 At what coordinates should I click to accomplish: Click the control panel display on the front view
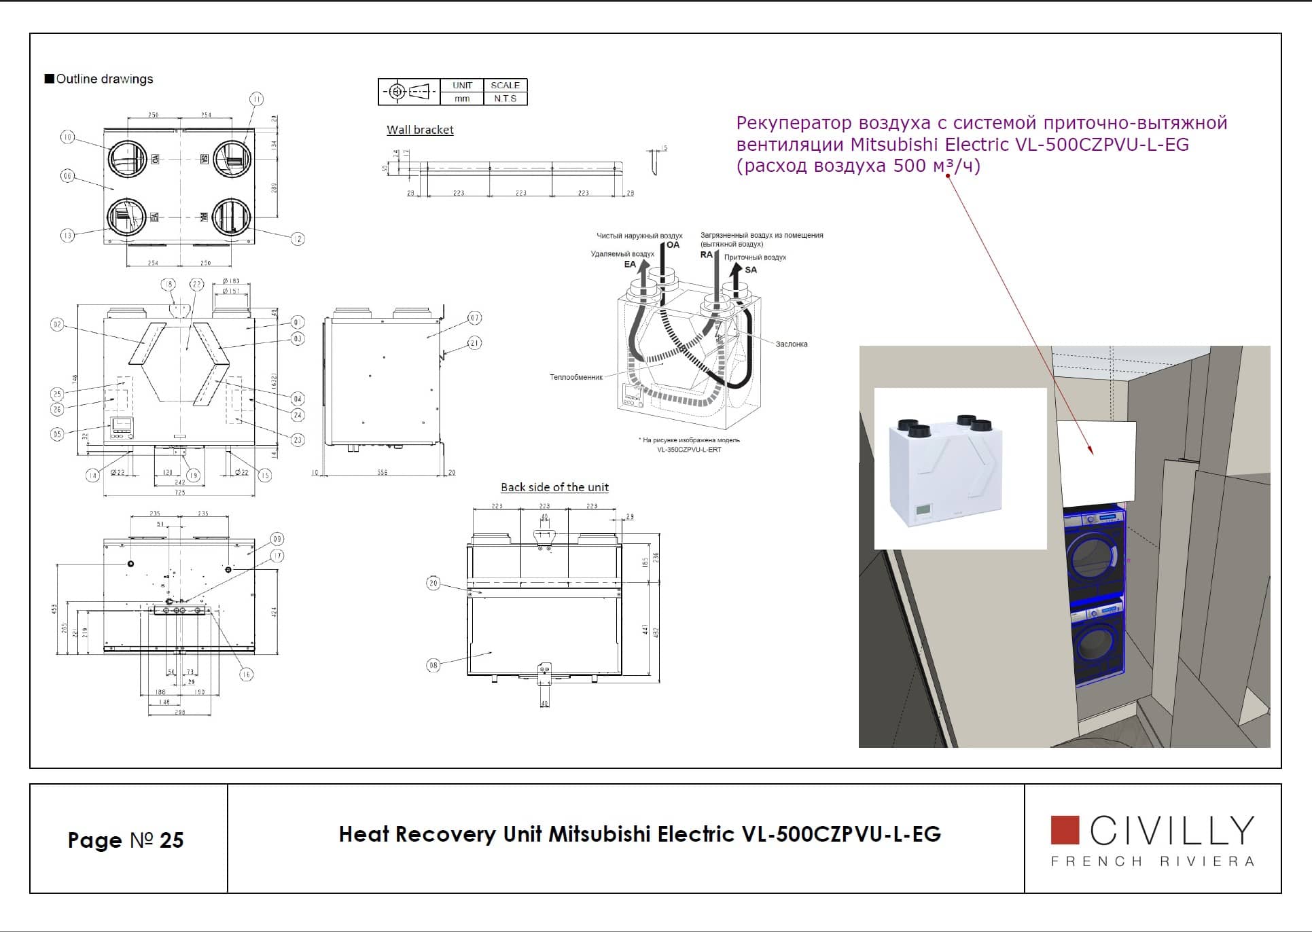122,427
